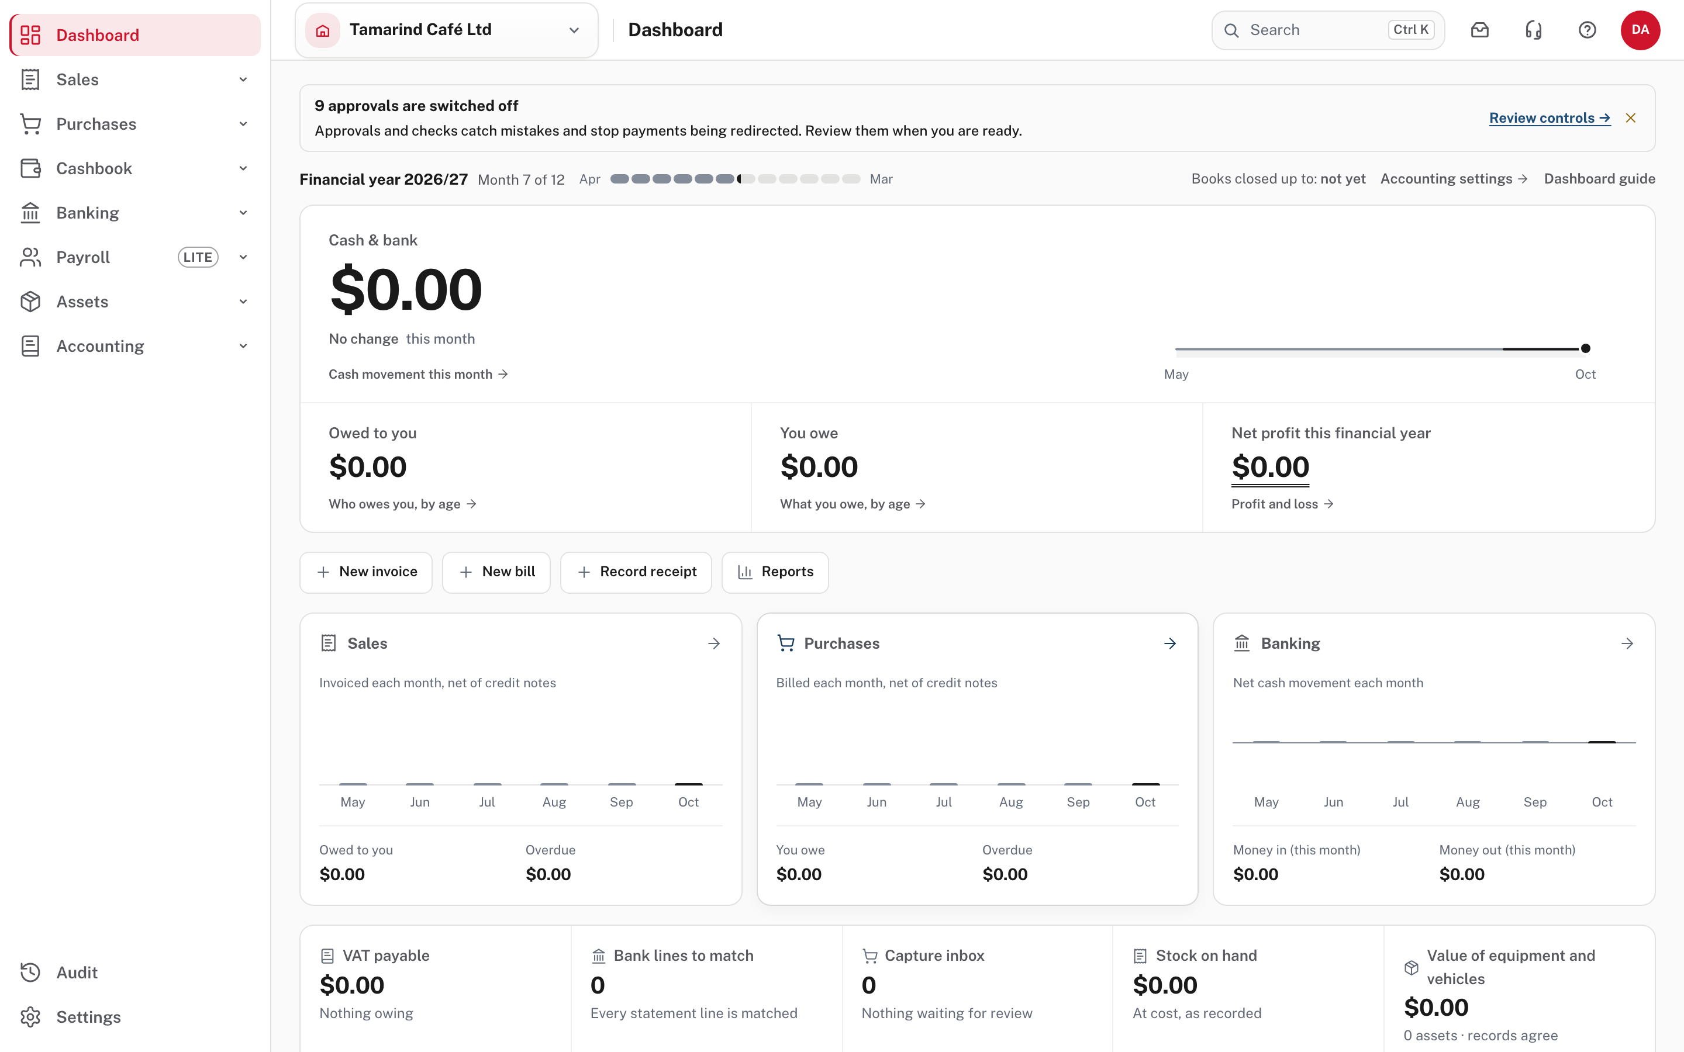
Task: Click the Payroll people icon in sidebar
Action: (30, 257)
